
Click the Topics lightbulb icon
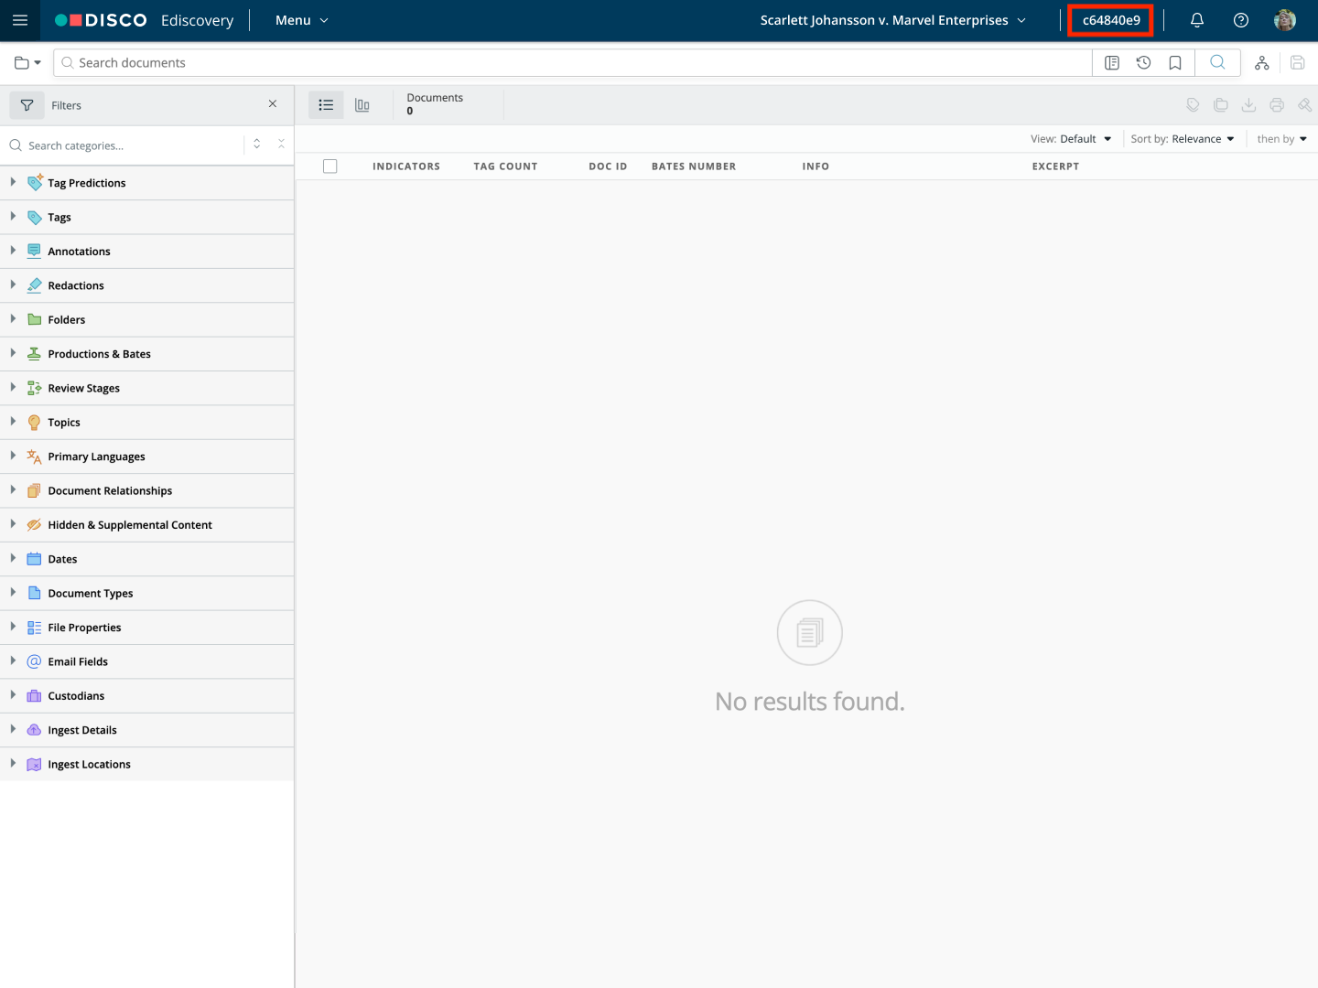pyautogui.click(x=34, y=423)
